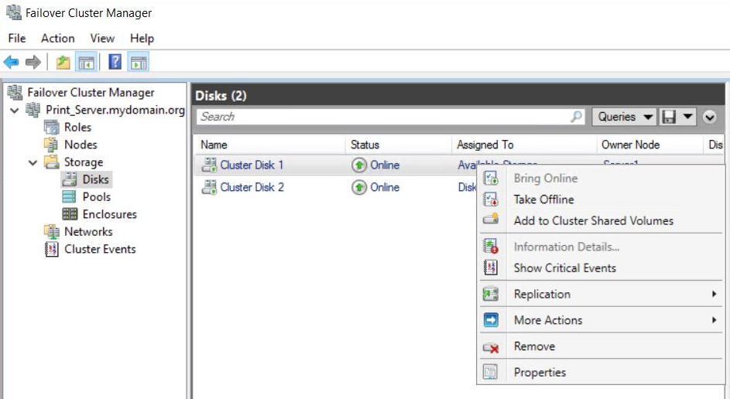The height and width of the screenshot is (399, 730).
Task: Click the Show Critical Events icon
Action: (x=491, y=268)
